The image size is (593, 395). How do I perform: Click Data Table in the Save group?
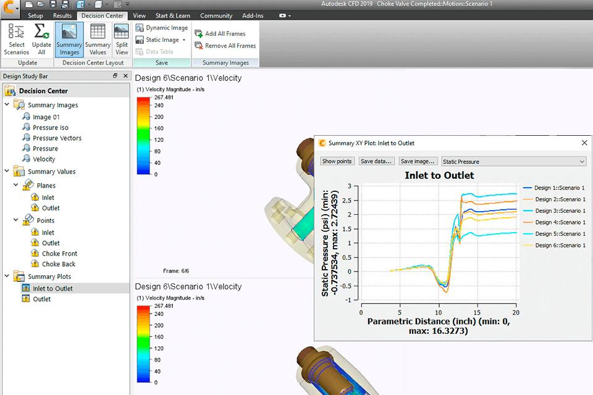point(154,52)
